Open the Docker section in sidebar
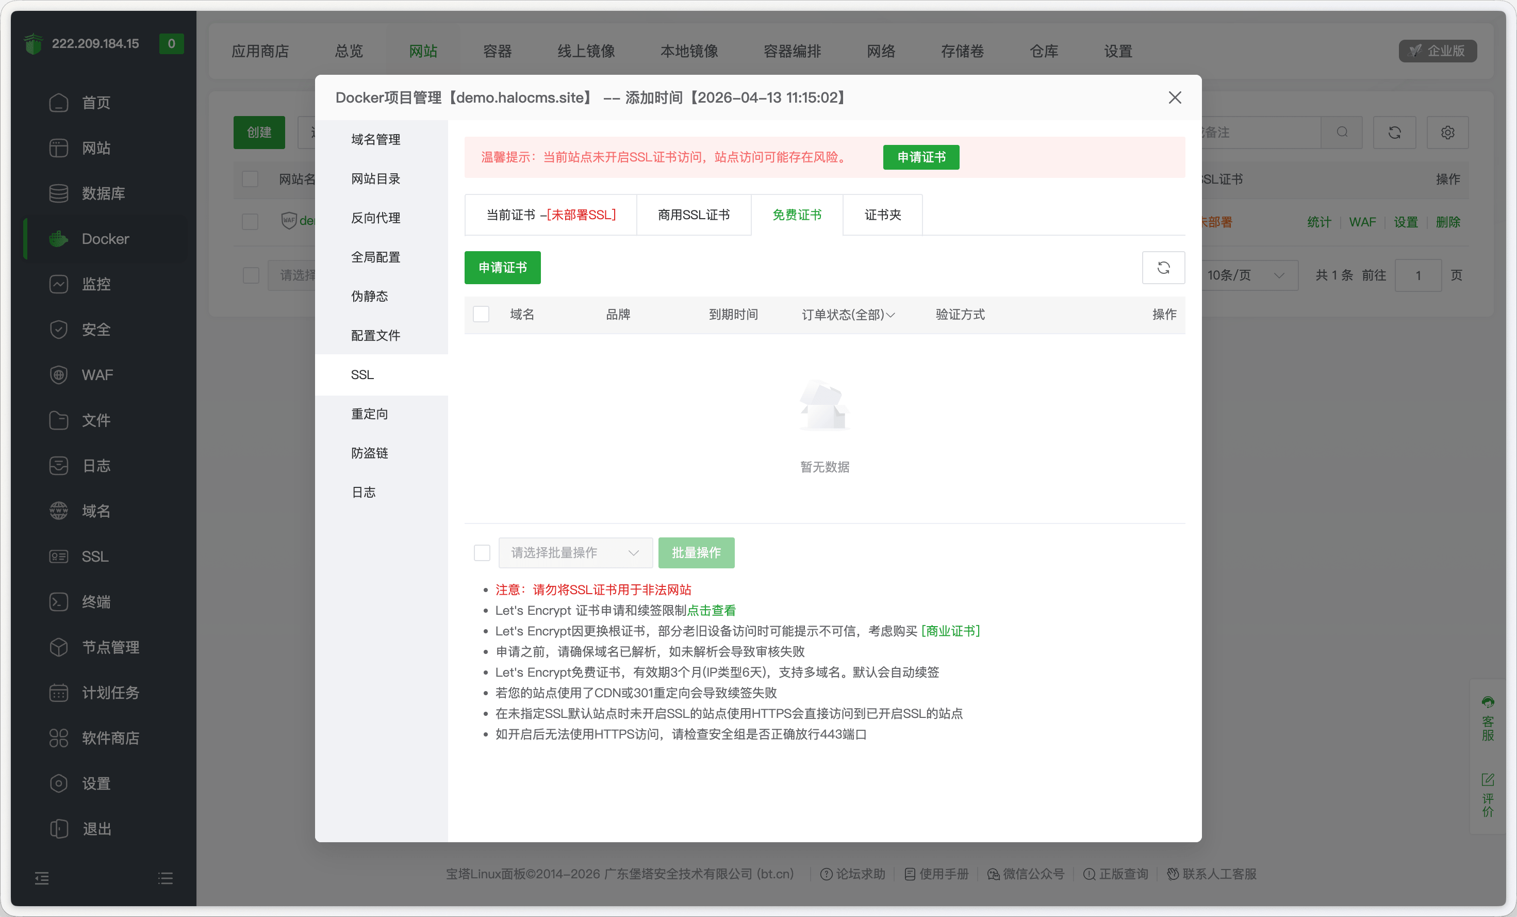 point(105,238)
